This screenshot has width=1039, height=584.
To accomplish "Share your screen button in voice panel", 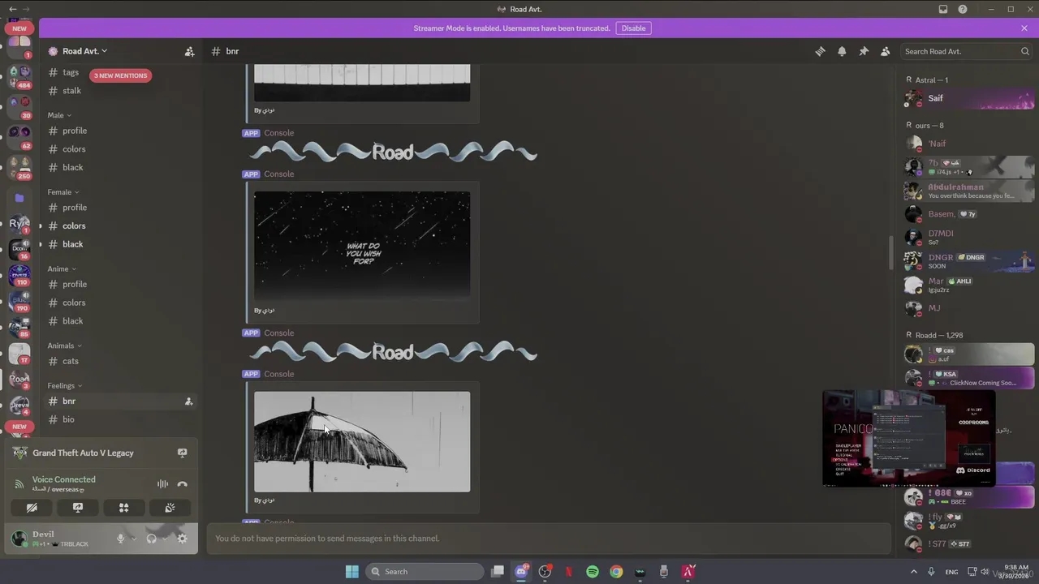I will [x=78, y=508].
